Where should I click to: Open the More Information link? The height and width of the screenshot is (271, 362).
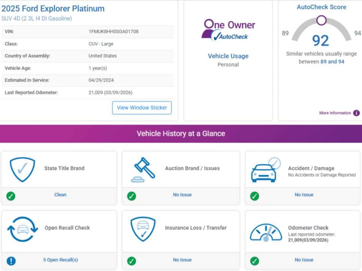[x=335, y=113]
